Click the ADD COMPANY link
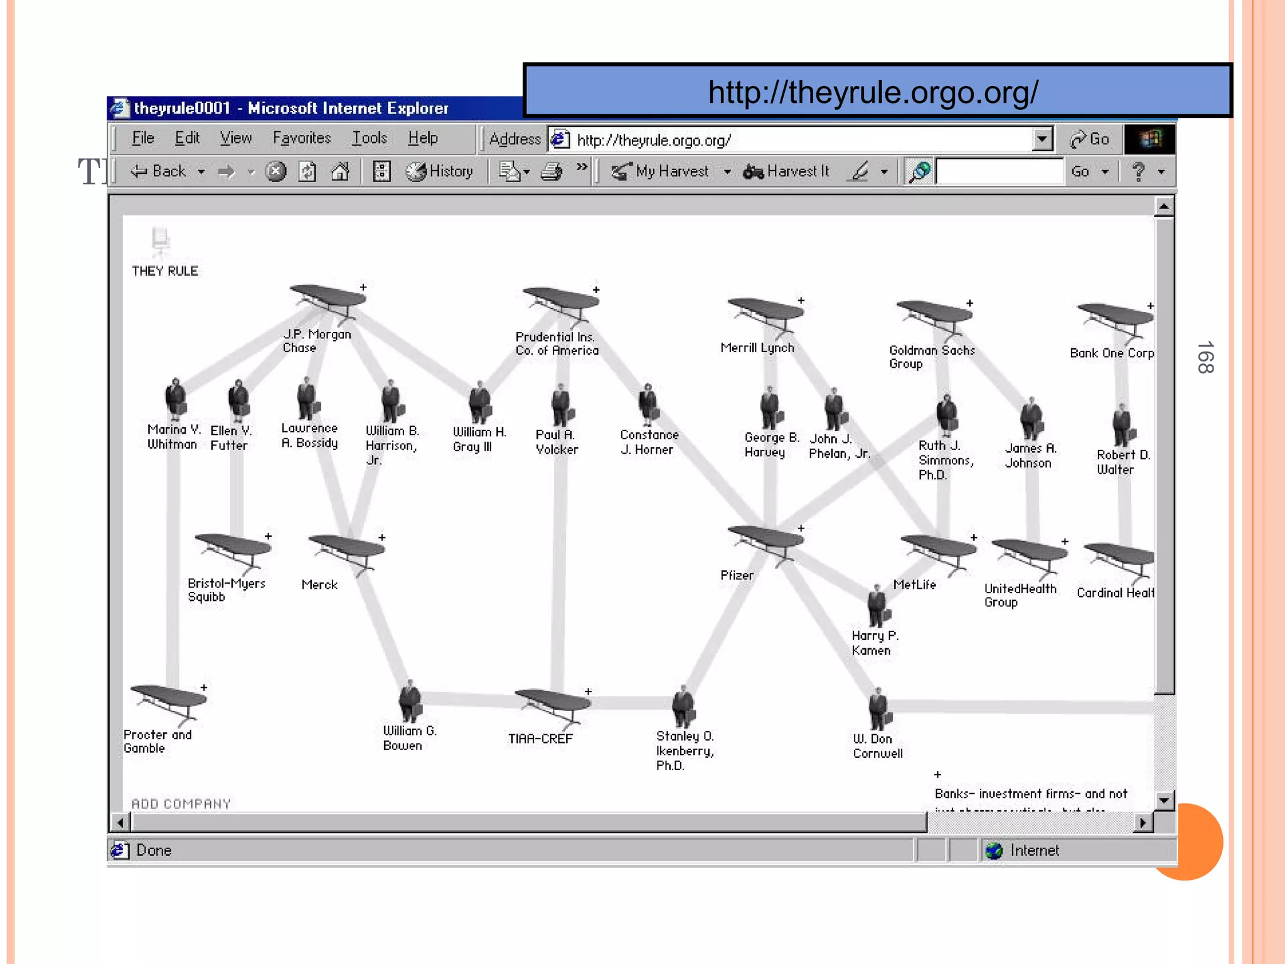The width and height of the screenshot is (1285, 964). pos(181,804)
